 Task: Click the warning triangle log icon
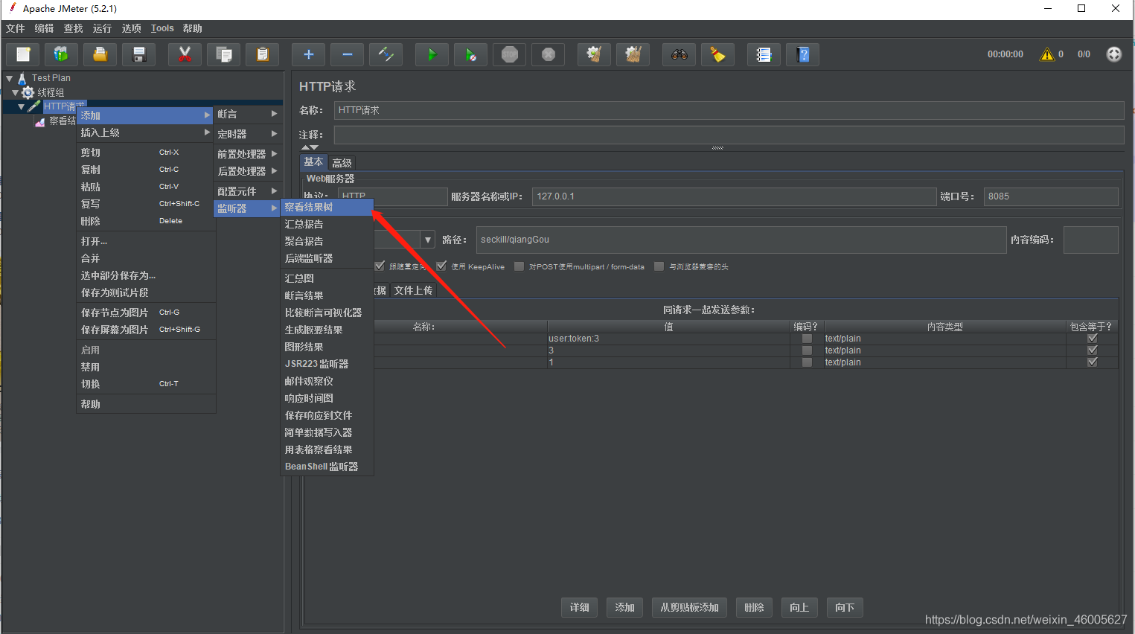coord(1047,54)
